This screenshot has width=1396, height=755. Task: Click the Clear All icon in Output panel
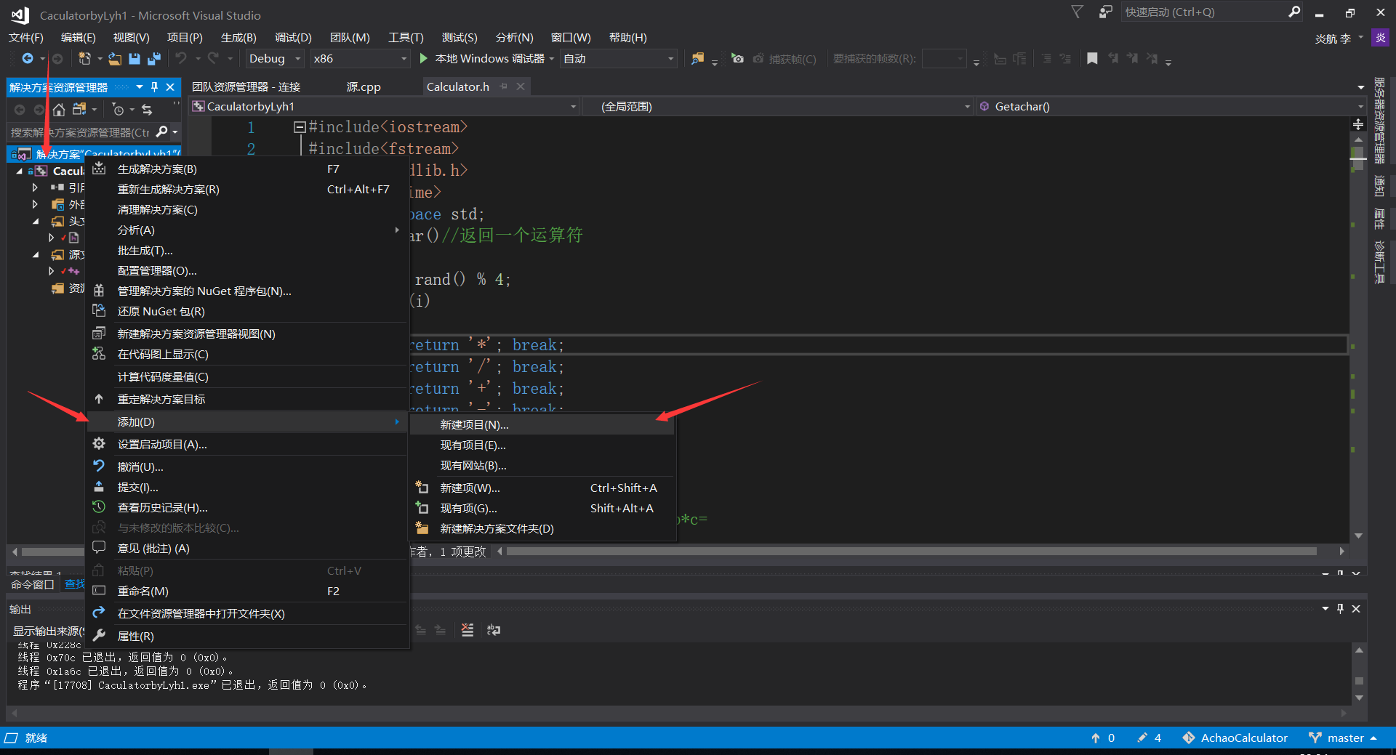468,630
